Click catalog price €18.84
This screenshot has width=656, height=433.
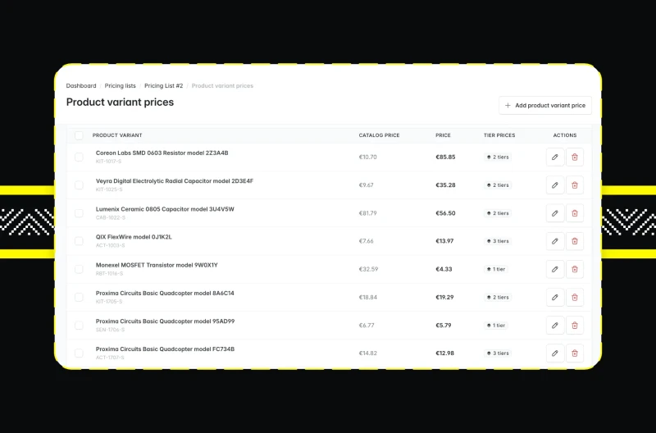[367, 297]
